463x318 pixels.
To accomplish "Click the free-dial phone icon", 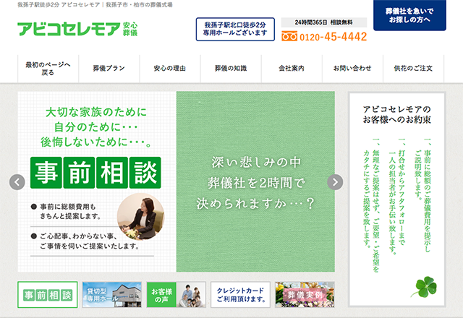I will click(289, 36).
